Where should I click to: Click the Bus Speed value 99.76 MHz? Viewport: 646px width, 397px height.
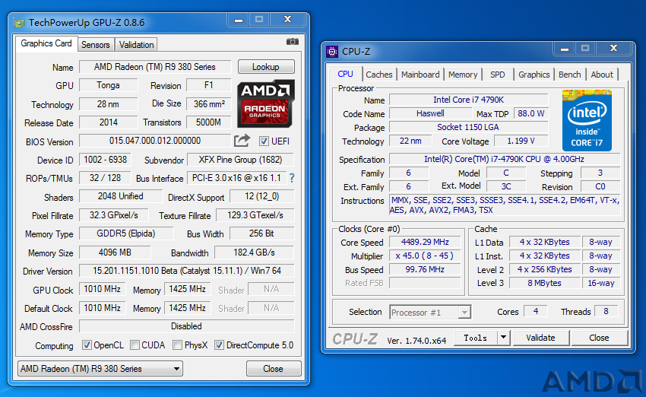coord(425,269)
